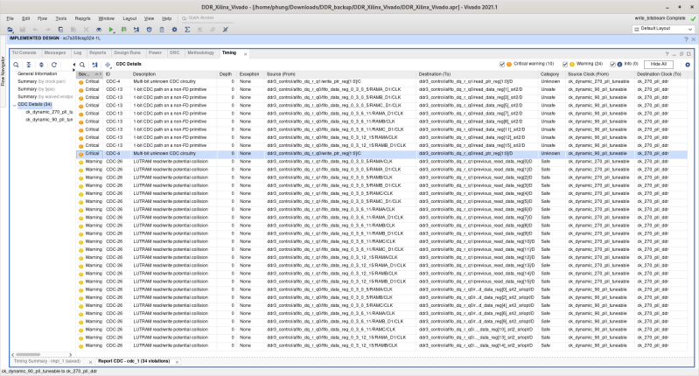Click the Open Project toolbar icon
Image resolution: width=699 pixels, height=376 pixels.
10,30
